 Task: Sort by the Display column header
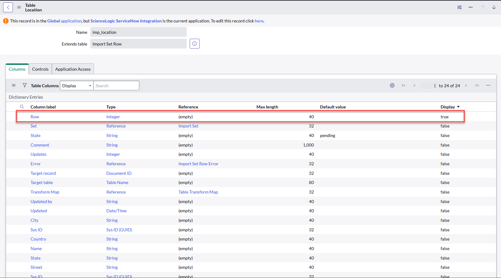448,107
